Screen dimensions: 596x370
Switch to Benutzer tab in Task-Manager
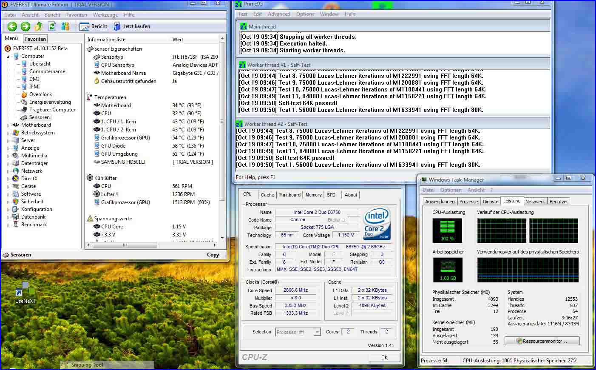pyautogui.click(x=559, y=202)
